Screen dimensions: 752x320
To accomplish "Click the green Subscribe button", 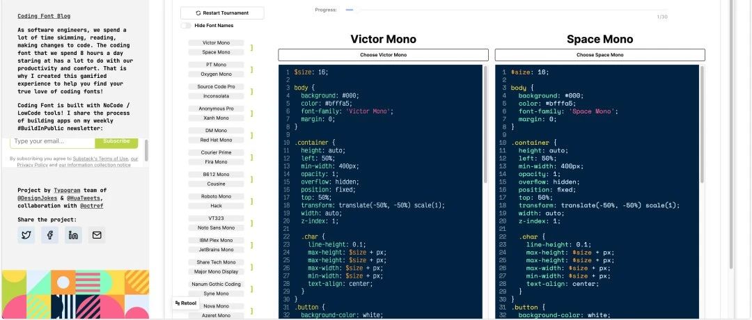I will click(116, 142).
